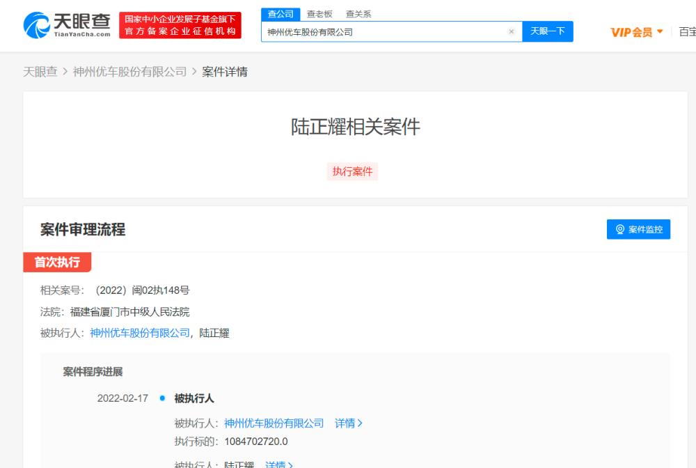This screenshot has height=468, width=696.
Task: Open the TianYanCha logo homepage
Action: [x=67, y=25]
